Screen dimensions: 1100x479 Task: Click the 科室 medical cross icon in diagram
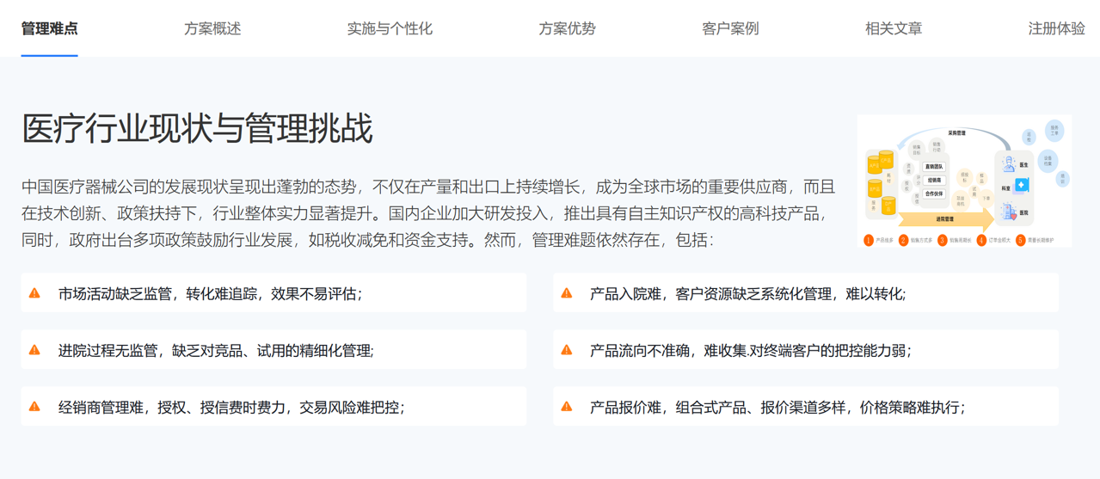(x=1022, y=186)
